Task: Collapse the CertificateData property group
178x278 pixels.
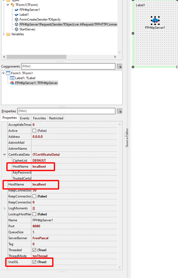Action: tap(4, 155)
